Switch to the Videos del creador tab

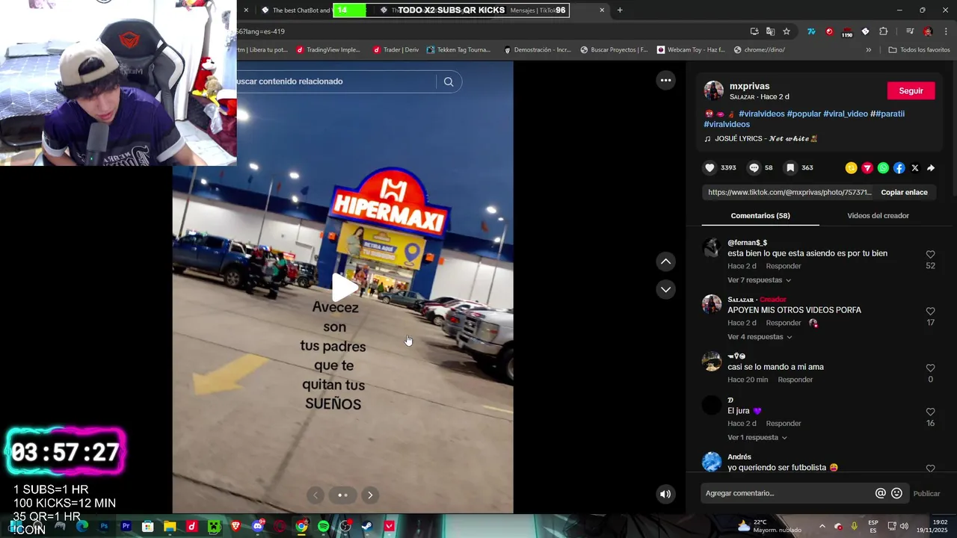(878, 216)
